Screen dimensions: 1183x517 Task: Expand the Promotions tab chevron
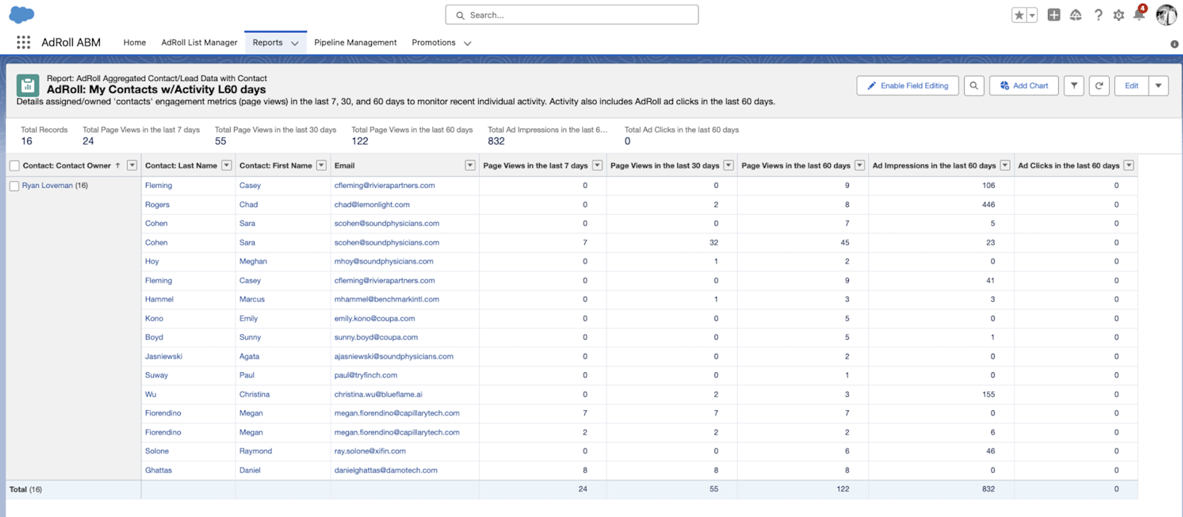click(468, 43)
